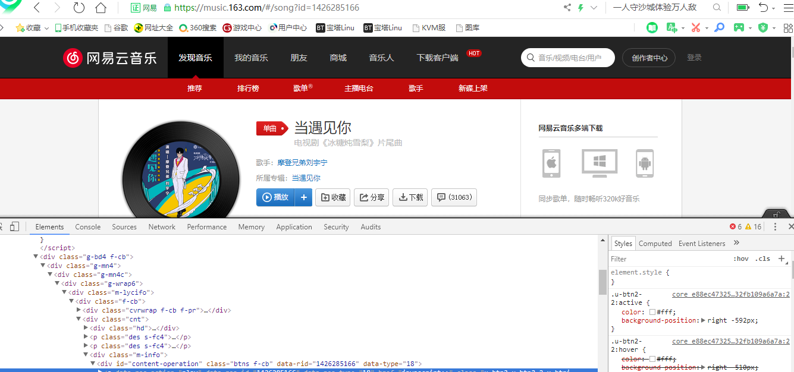Click the Windows PC download icon
The width and height of the screenshot is (794, 372).
(x=600, y=163)
